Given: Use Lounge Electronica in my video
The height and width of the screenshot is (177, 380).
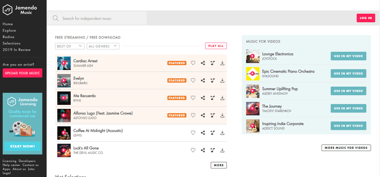Looking at the screenshot, I should (348, 56).
